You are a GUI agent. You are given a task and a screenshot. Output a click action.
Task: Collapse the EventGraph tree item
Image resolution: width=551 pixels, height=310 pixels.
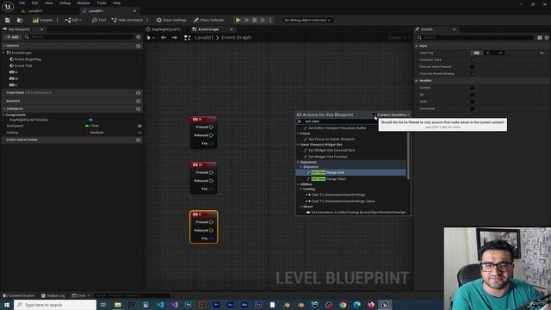pyautogui.click(x=3, y=53)
